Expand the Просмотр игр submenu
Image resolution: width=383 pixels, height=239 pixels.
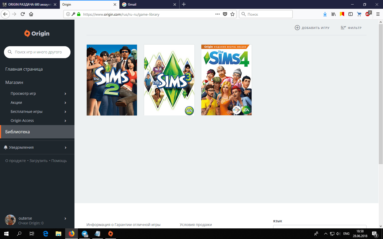[x=65, y=94]
